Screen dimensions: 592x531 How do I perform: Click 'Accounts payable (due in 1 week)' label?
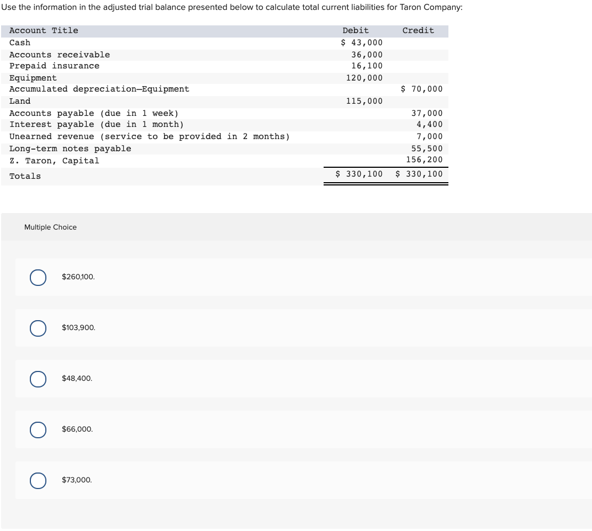(x=94, y=113)
